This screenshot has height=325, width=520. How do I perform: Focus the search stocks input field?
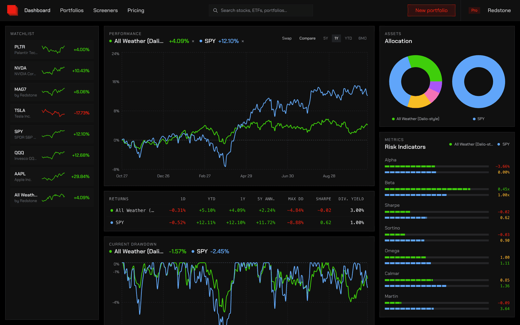[261, 10]
